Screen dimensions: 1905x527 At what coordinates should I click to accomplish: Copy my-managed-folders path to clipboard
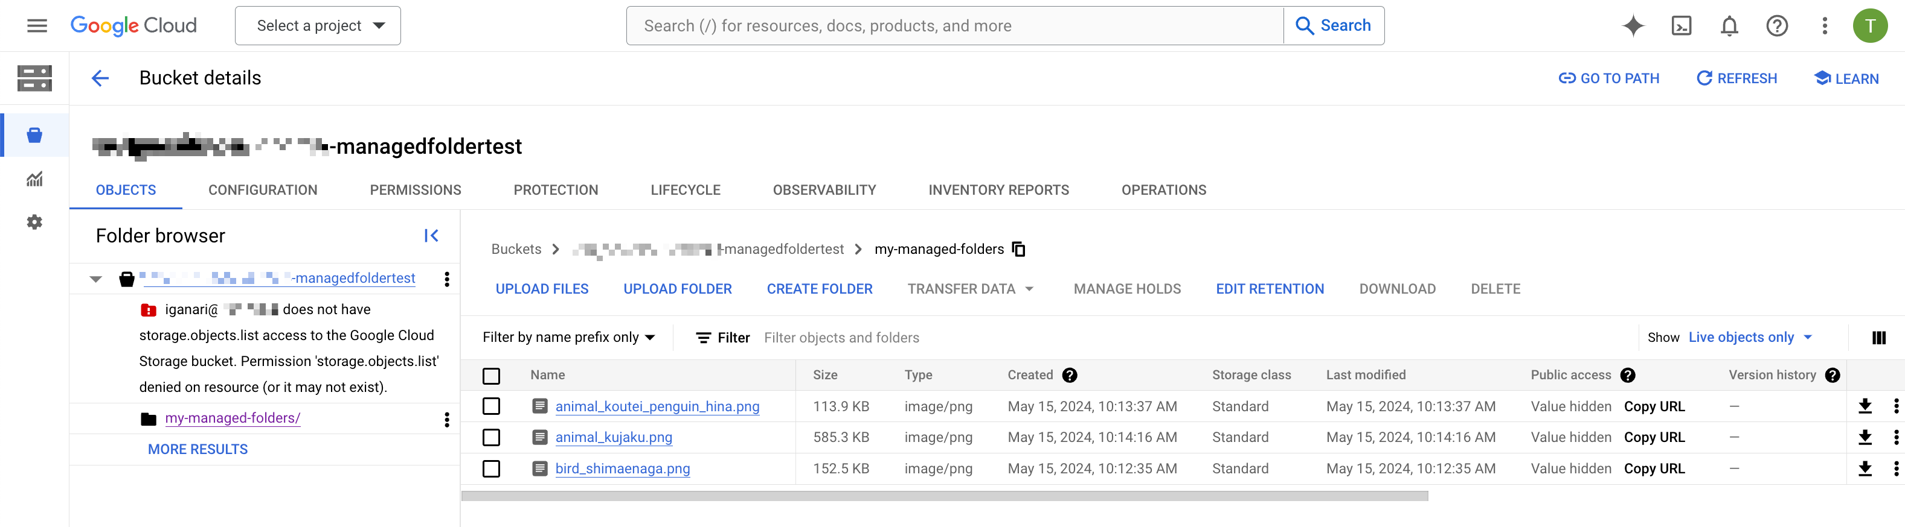point(1019,250)
